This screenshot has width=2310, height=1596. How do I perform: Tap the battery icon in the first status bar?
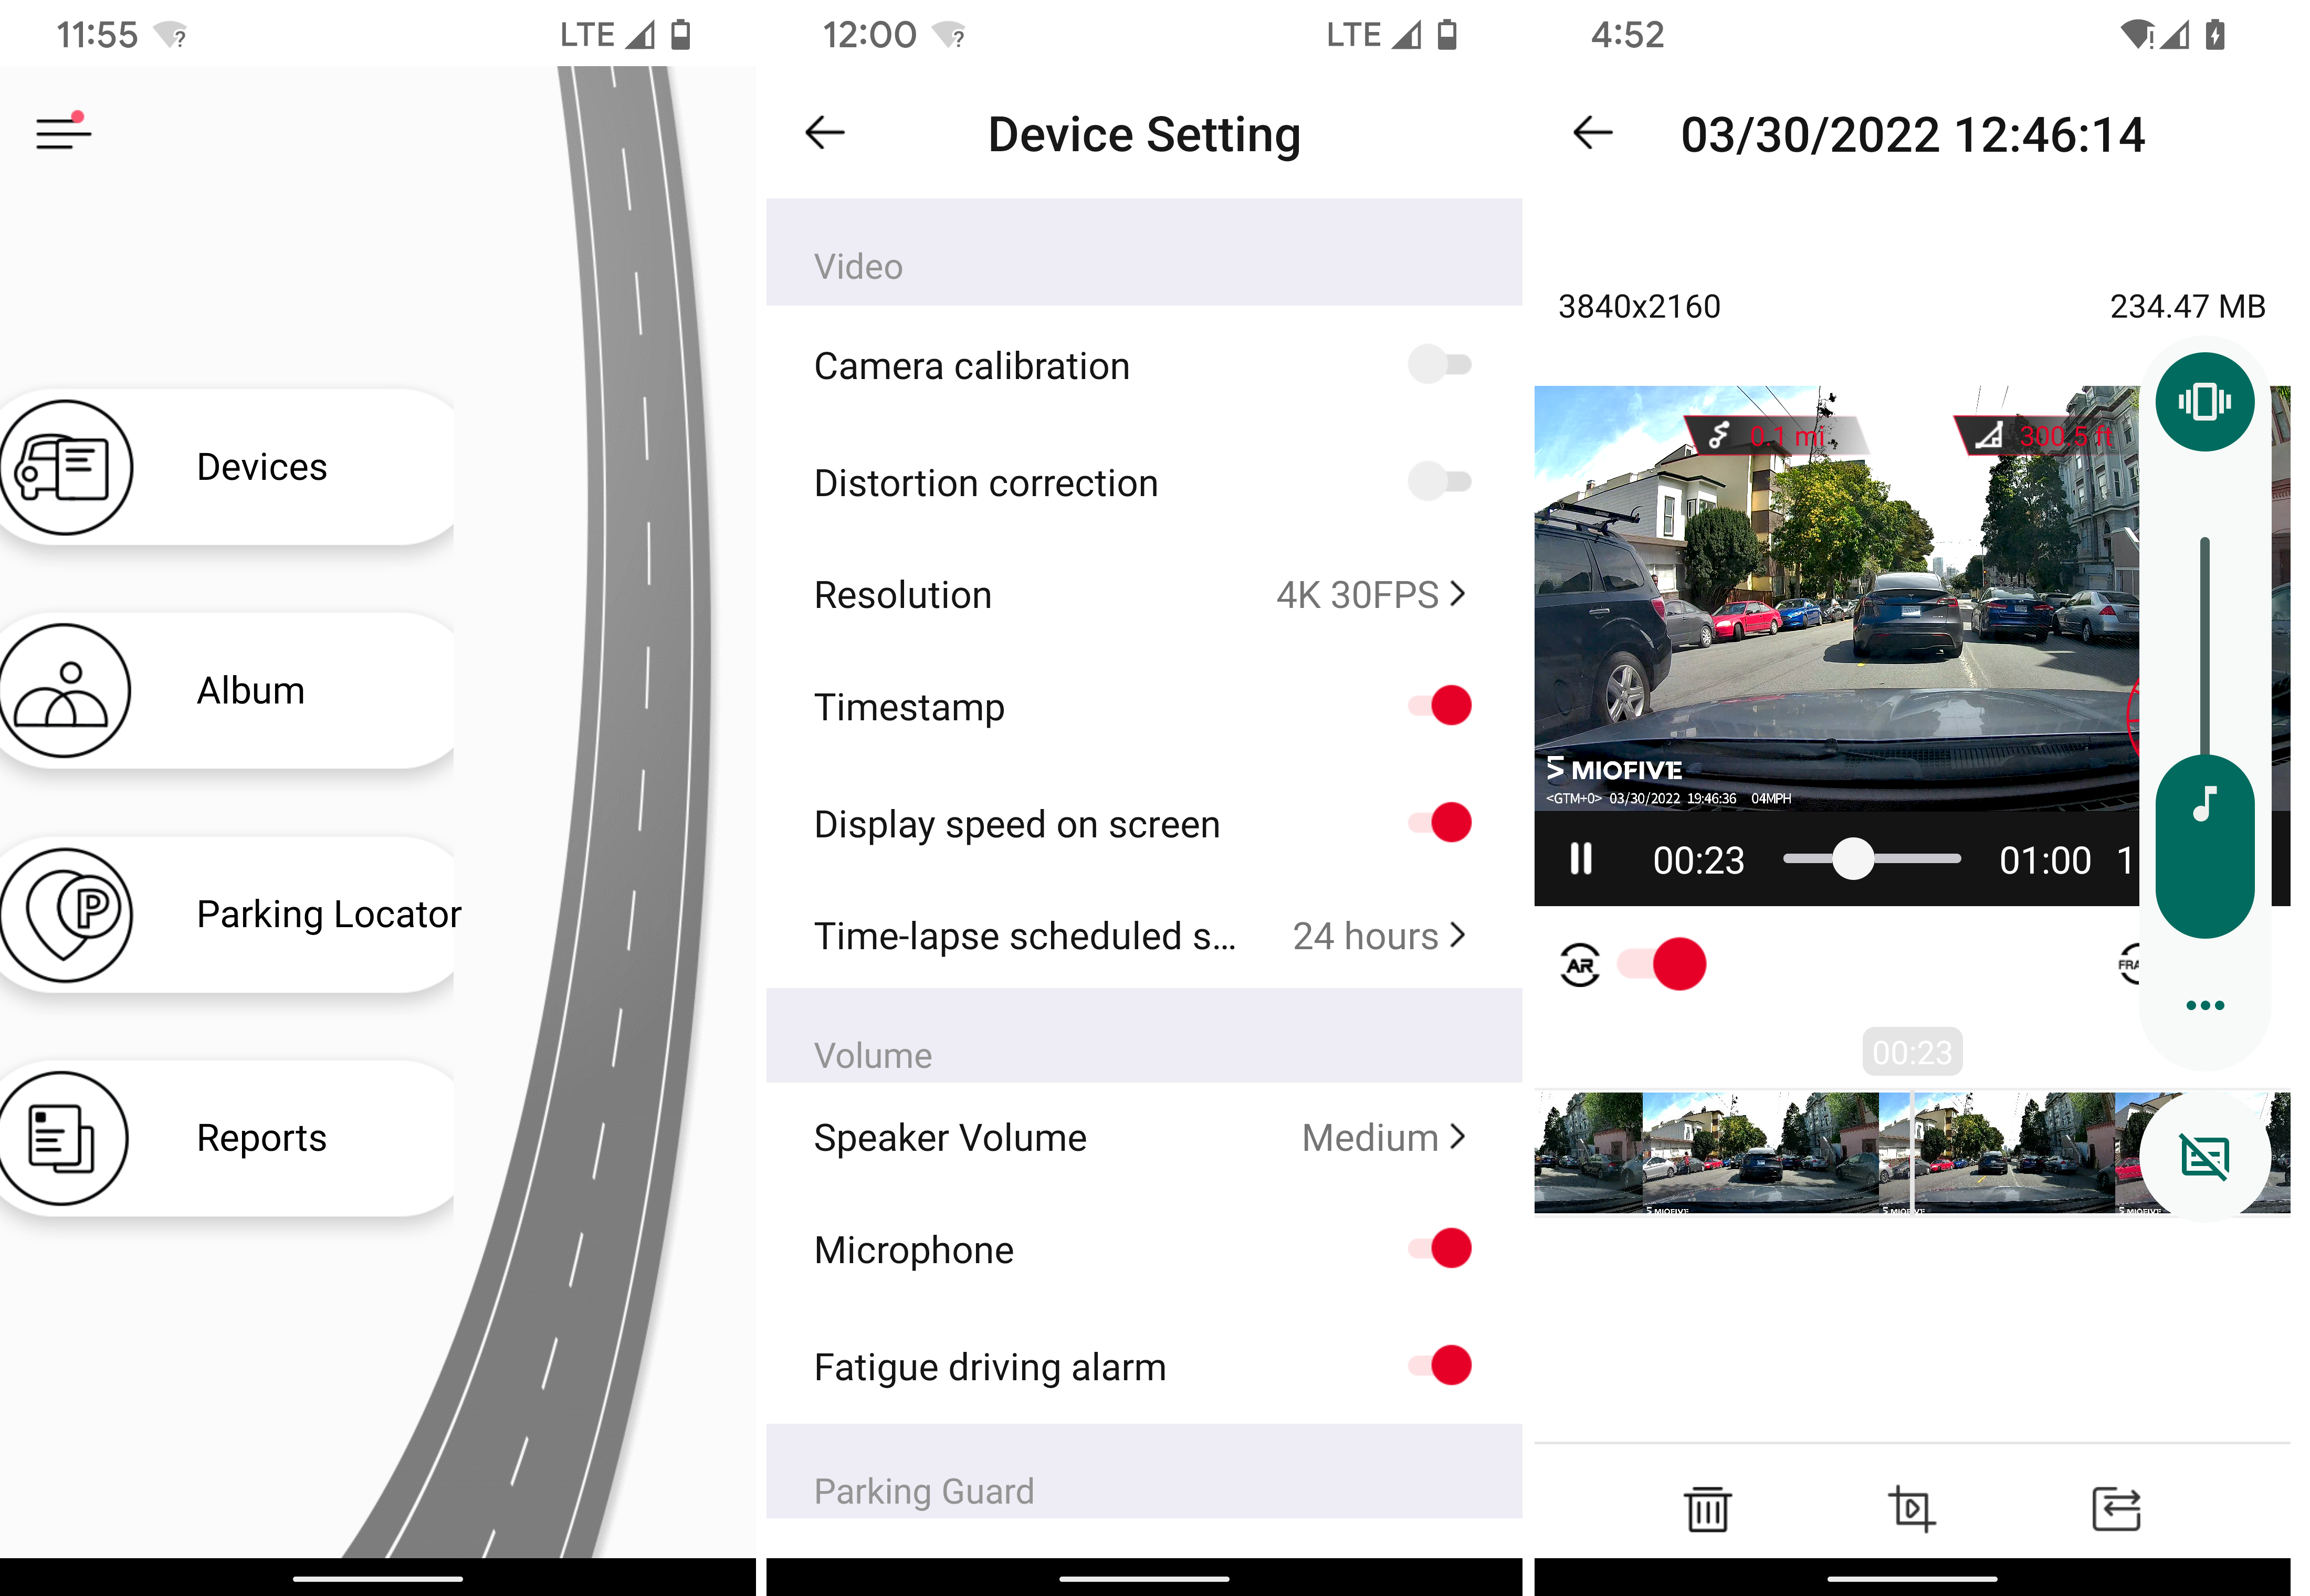tap(680, 35)
